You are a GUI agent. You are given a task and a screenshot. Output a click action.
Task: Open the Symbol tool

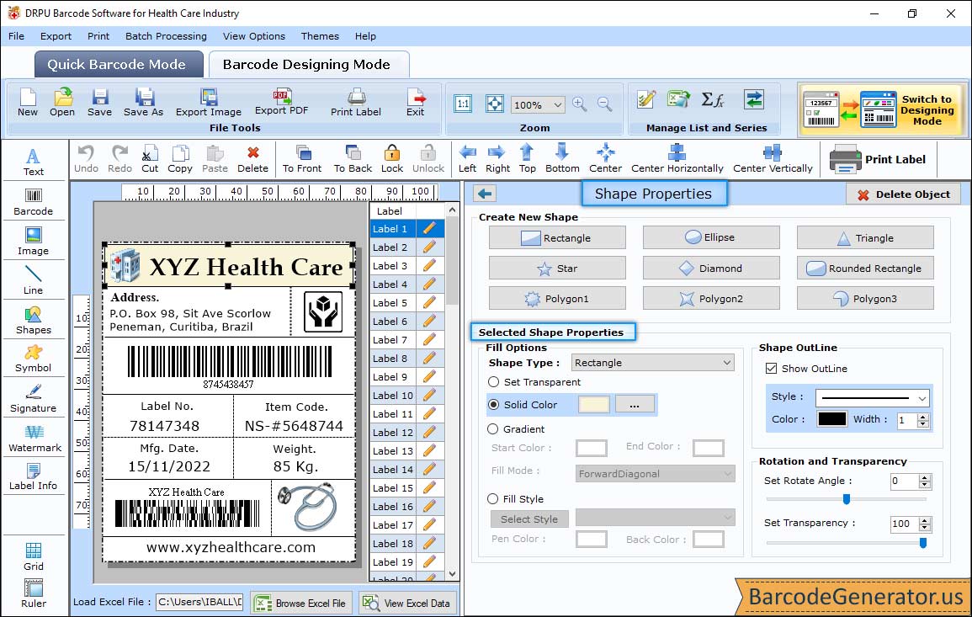point(34,359)
